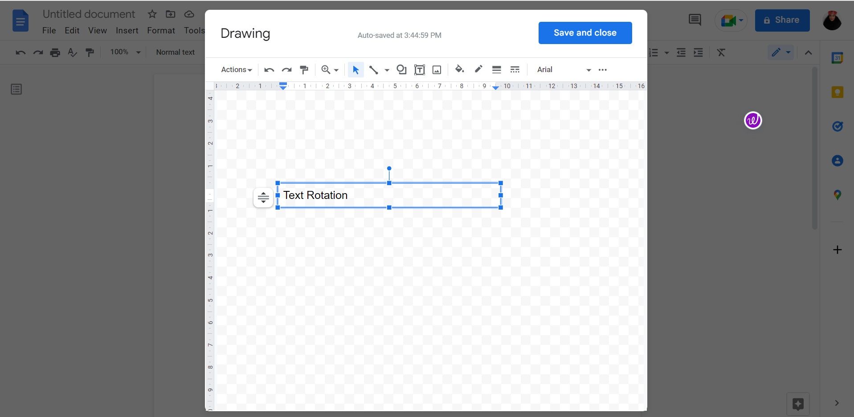854x417 pixels.
Task: Open the Border color pencil
Action: [478, 69]
